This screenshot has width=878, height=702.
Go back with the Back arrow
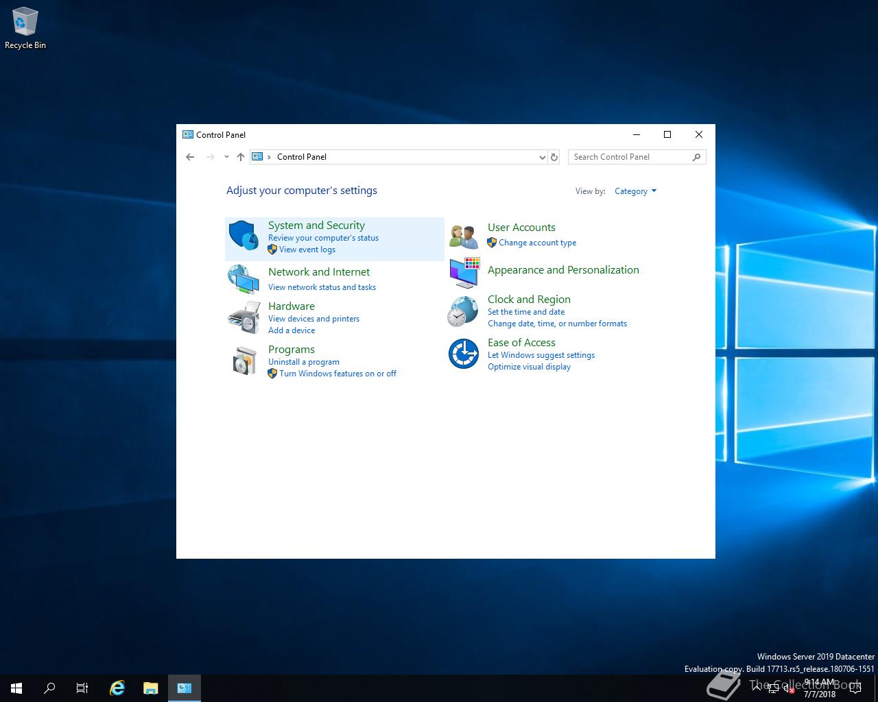coord(190,157)
